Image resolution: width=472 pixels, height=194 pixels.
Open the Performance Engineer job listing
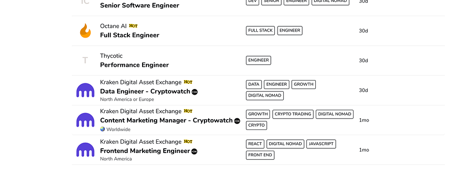click(x=135, y=65)
